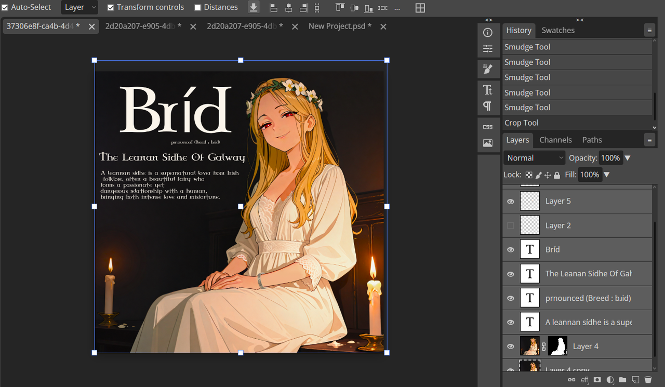
Task: Select the Bríd layer thumbnail
Action: 530,250
